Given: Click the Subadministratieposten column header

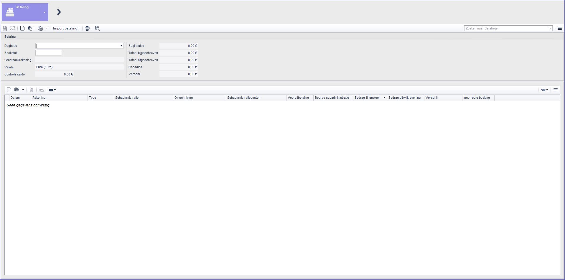Looking at the screenshot, I should [256, 98].
